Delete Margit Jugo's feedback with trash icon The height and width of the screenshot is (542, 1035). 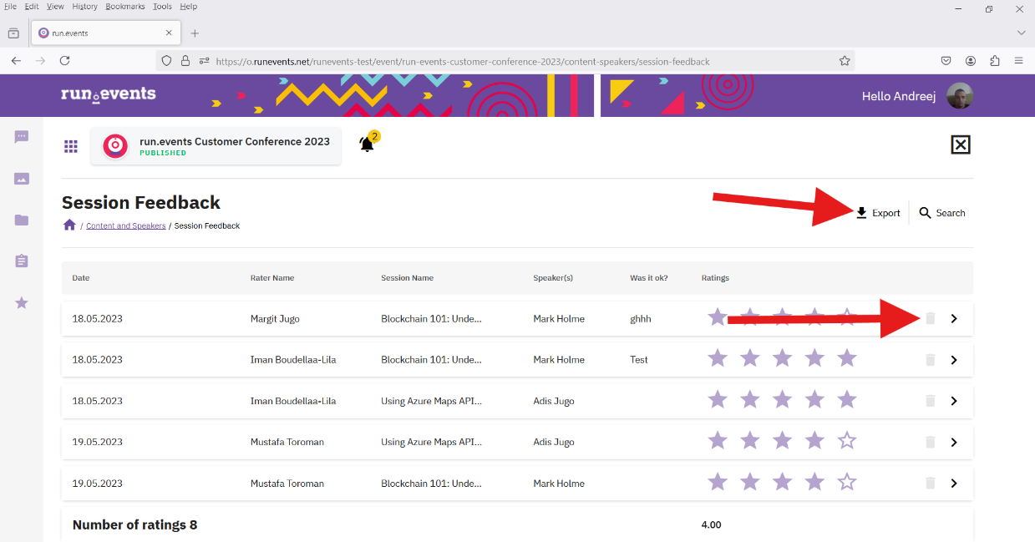931,318
